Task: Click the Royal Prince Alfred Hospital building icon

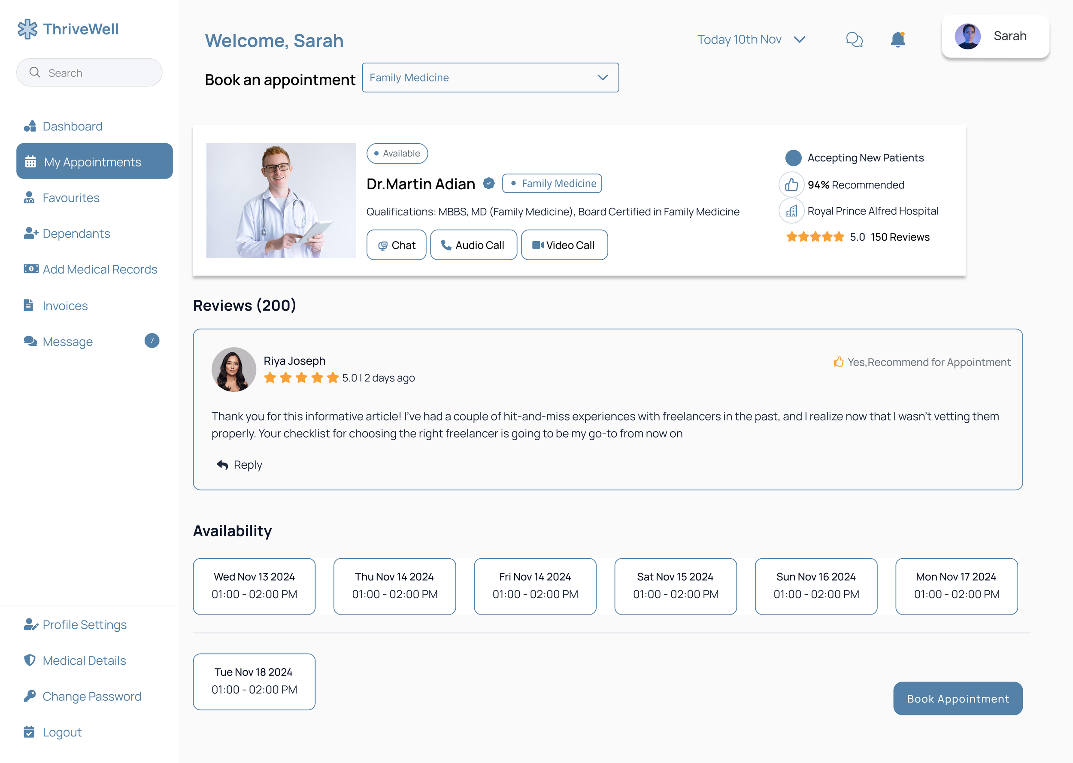Action: [x=791, y=211]
